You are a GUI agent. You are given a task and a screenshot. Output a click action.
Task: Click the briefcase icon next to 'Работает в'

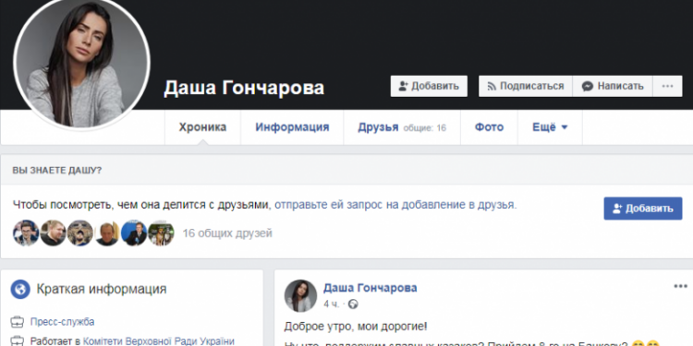click(x=18, y=340)
